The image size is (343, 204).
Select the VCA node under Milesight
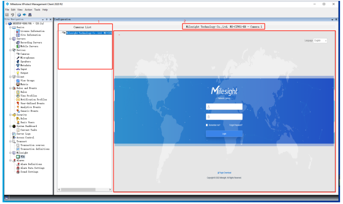23,157
